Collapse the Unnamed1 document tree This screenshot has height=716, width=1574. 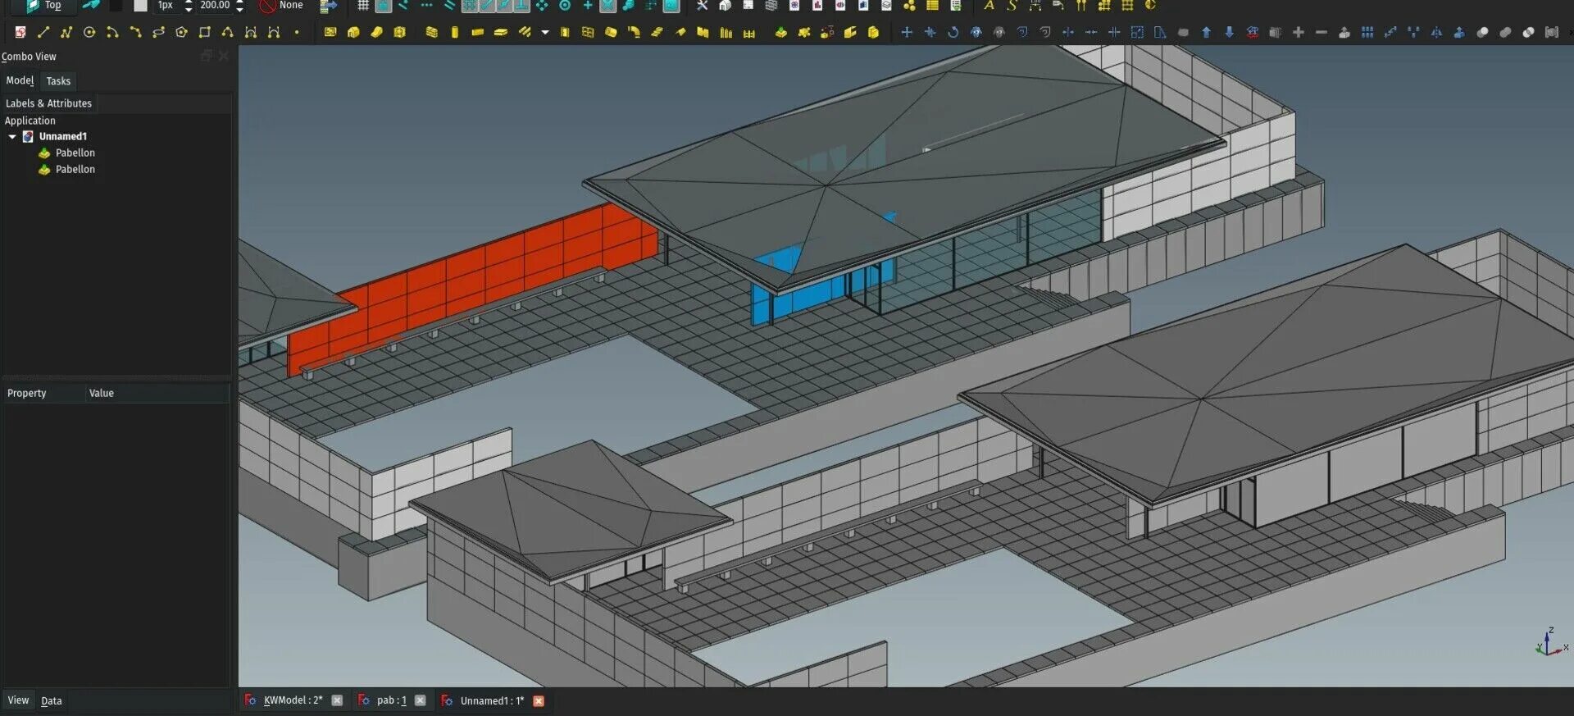12,137
